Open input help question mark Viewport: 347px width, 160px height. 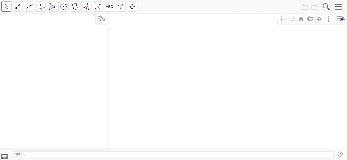[340, 154]
